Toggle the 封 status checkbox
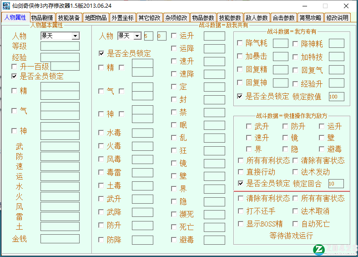The height and width of the screenshot is (257, 358). pyautogui.click(x=174, y=99)
